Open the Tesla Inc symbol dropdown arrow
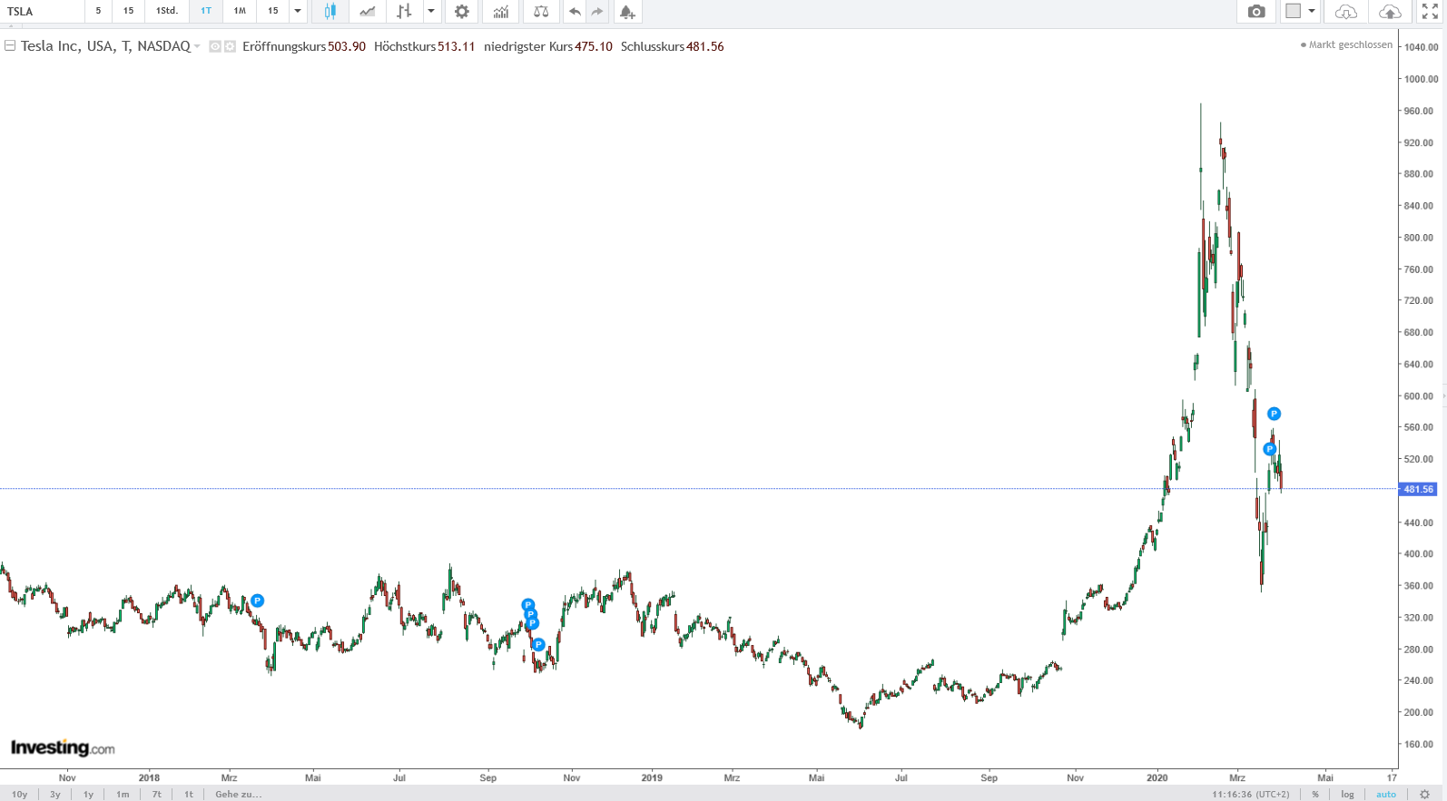The width and height of the screenshot is (1447, 801). point(197,46)
